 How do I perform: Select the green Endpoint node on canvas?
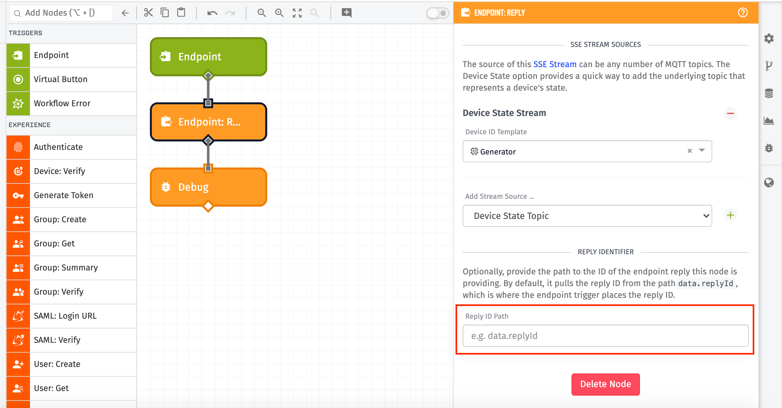(x=208, y=57)
